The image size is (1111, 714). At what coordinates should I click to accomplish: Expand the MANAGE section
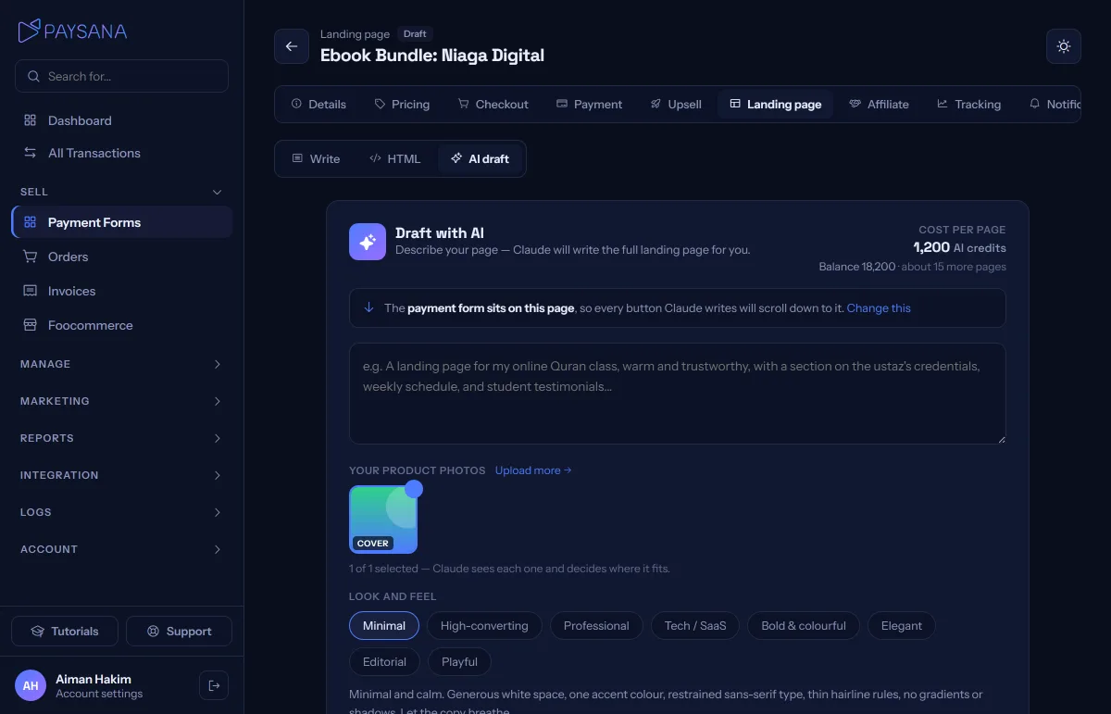tap(121, 364)
